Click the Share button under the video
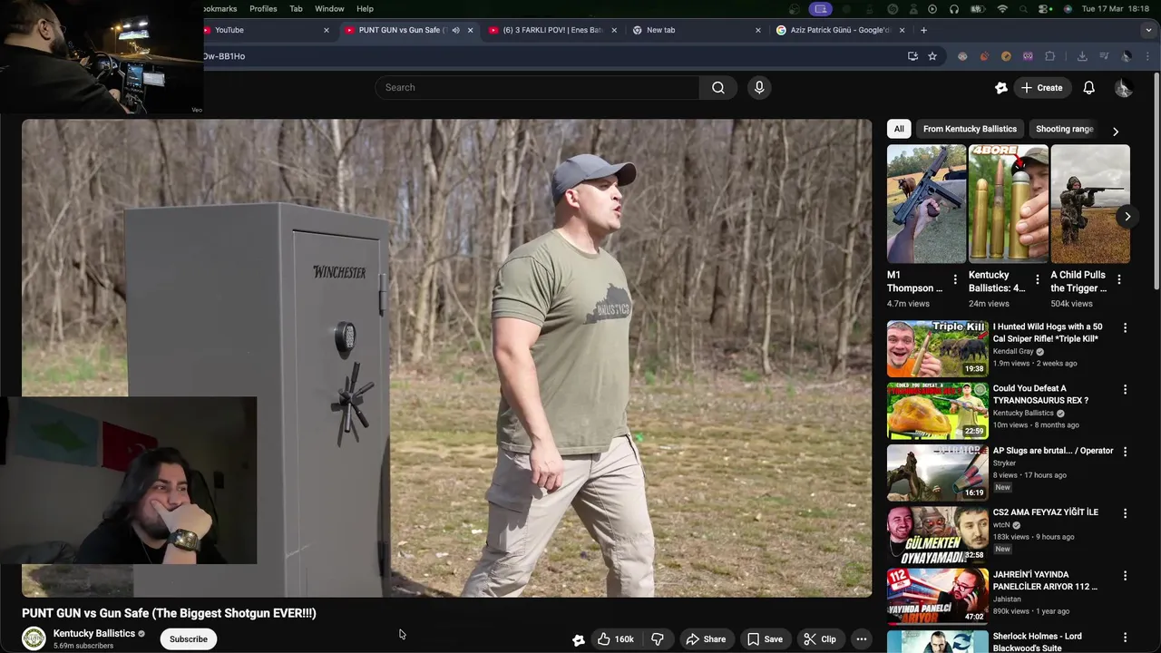The height and width of the screenshot is (653, 1161). [x=706, y=639]
